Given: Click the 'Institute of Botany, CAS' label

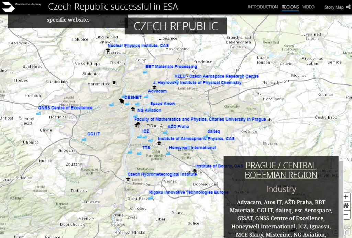Looking at the screenshot, I should click(219, 166).
